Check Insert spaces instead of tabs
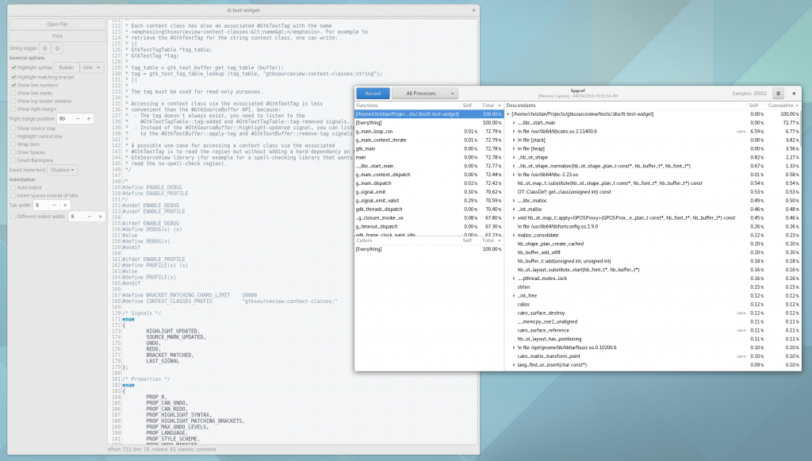This screenshot has width=812, height=461. [x=13, y=196]
